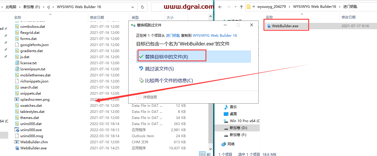
Task: Click the 此电脑 breadcrumb in left address bar
Action: 11,7
